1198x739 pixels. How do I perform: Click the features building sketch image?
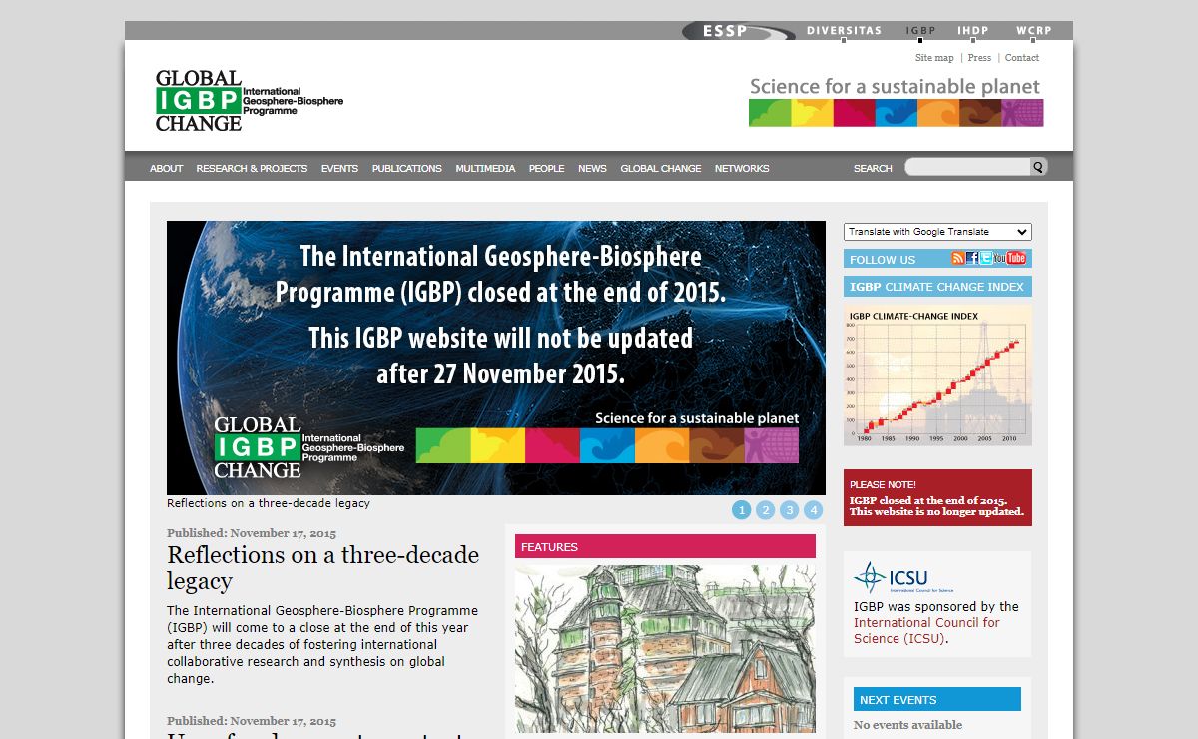click(x=665, y=649)
